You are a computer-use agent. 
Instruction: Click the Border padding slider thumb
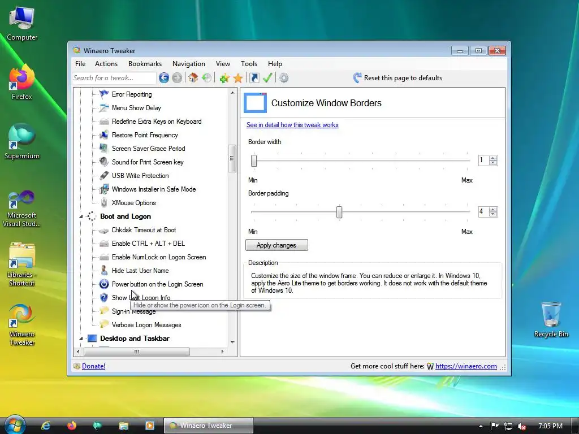(339, 212)
